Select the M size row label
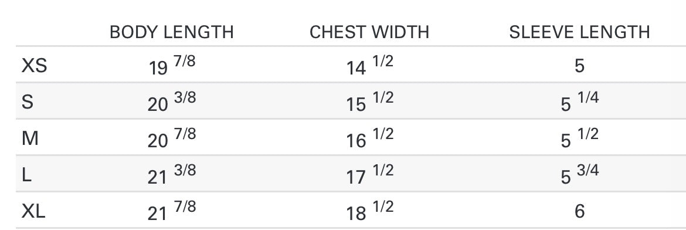This screenshot has width=686, height=230. click(30, 139)
